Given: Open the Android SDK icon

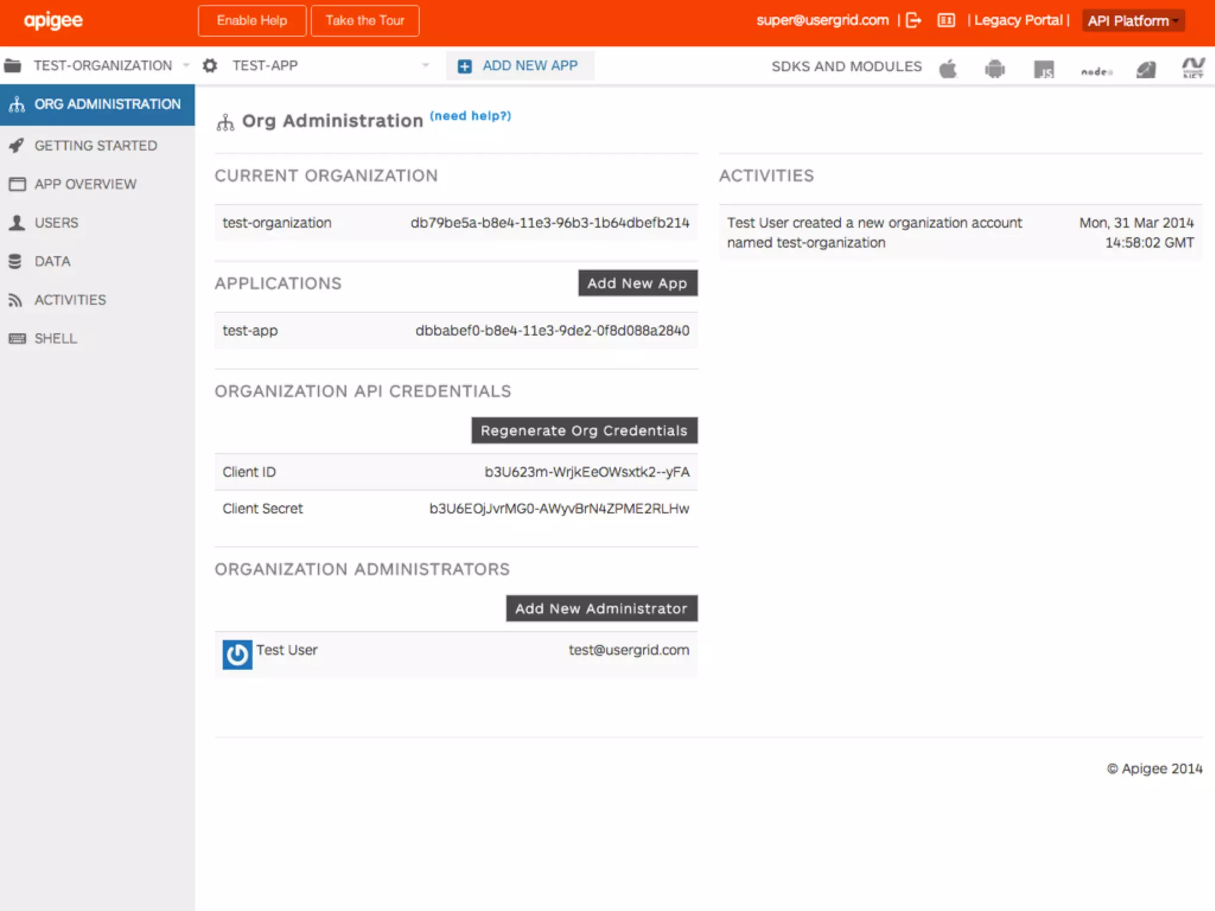Looking at the screenshot, I should [x=995, y=69].
